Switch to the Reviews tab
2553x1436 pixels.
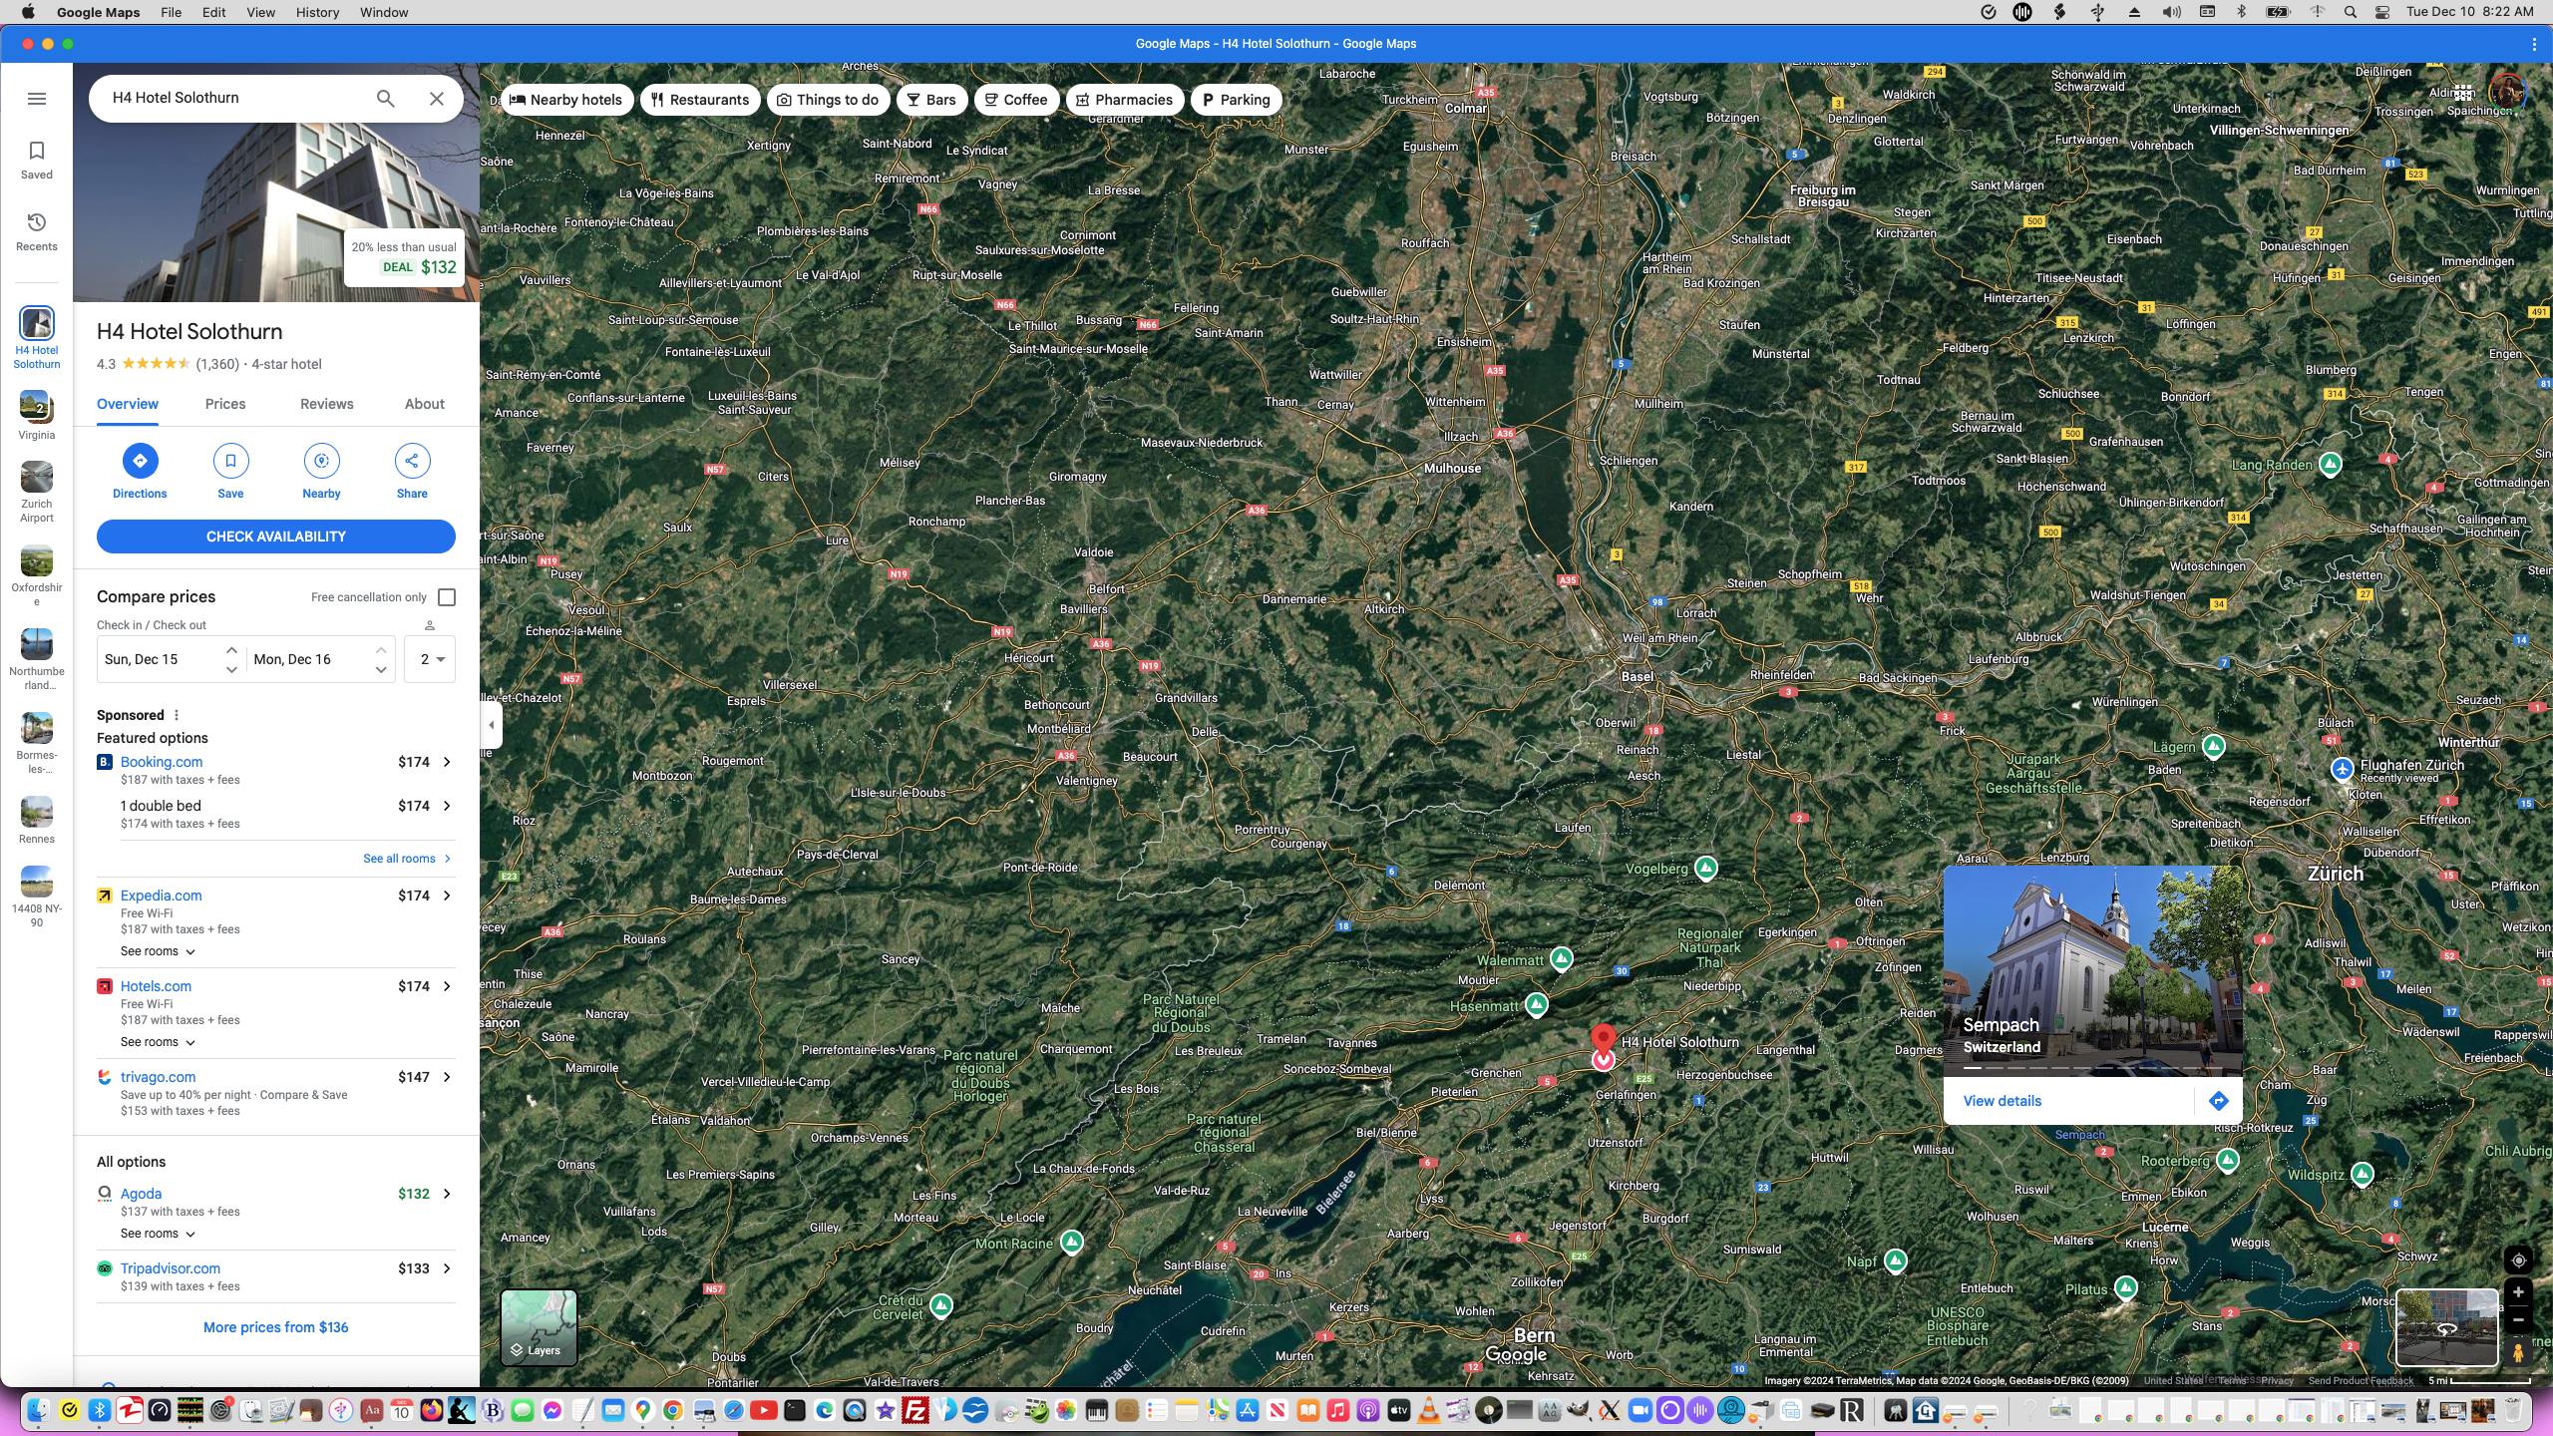coord(326,404)
